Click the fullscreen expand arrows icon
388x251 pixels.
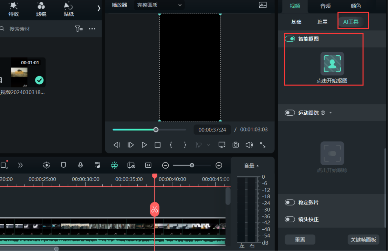pos(263,145)
